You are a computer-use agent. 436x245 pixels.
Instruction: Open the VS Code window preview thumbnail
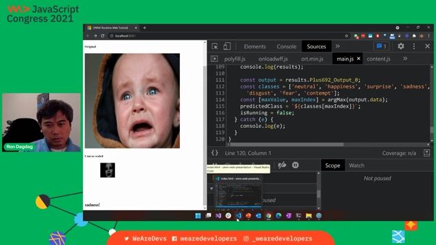[238, 192]
